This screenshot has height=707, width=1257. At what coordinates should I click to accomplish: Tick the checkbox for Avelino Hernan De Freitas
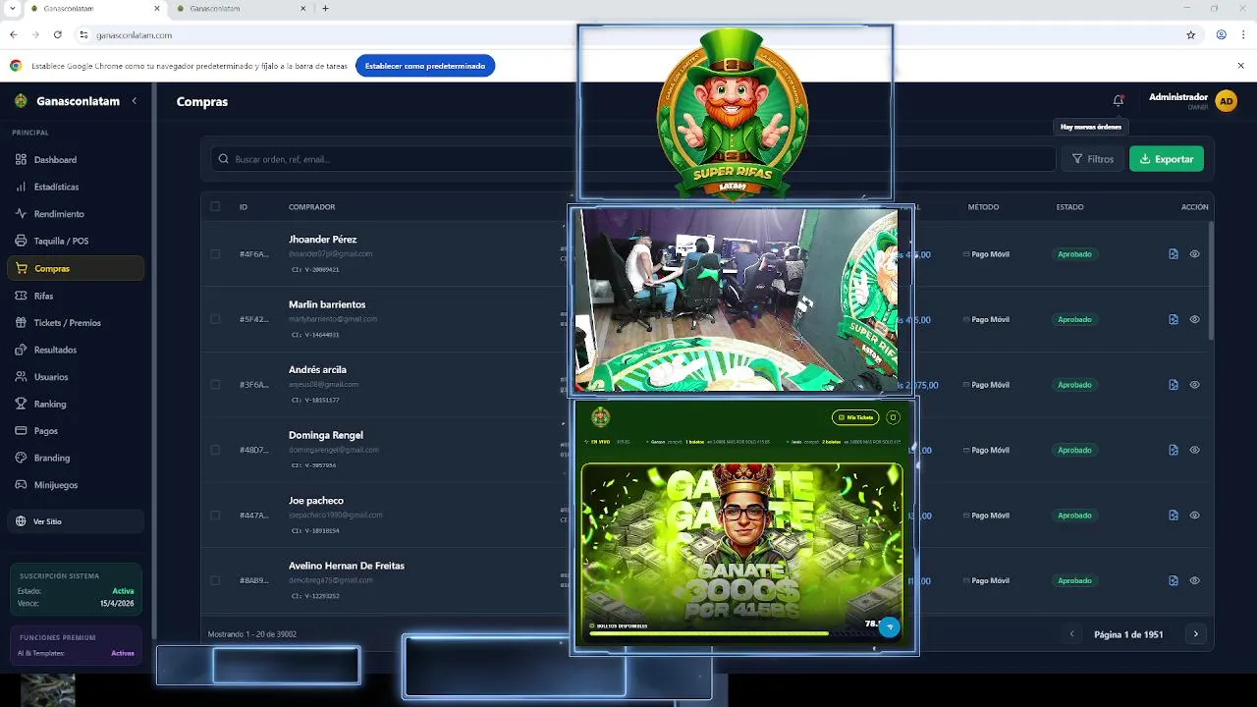(215, 580)
